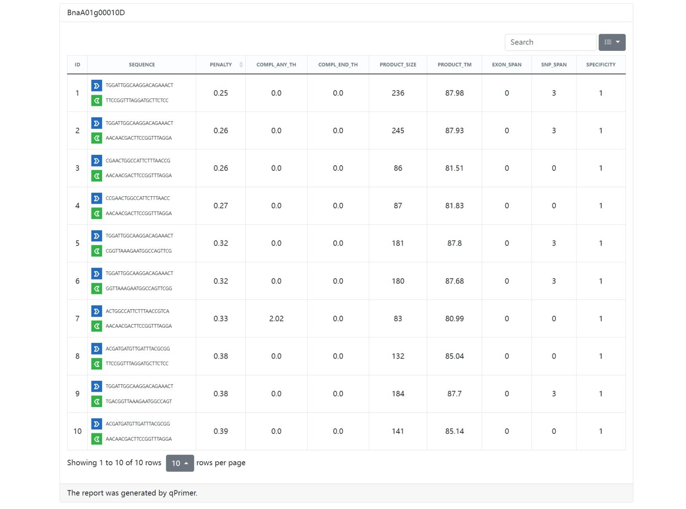Select the forward primer icon in row 10
686x509 pixels.
96,424
